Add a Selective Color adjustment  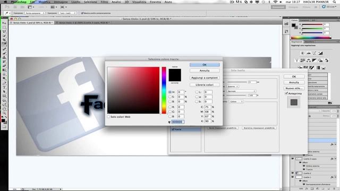point(324,68)
